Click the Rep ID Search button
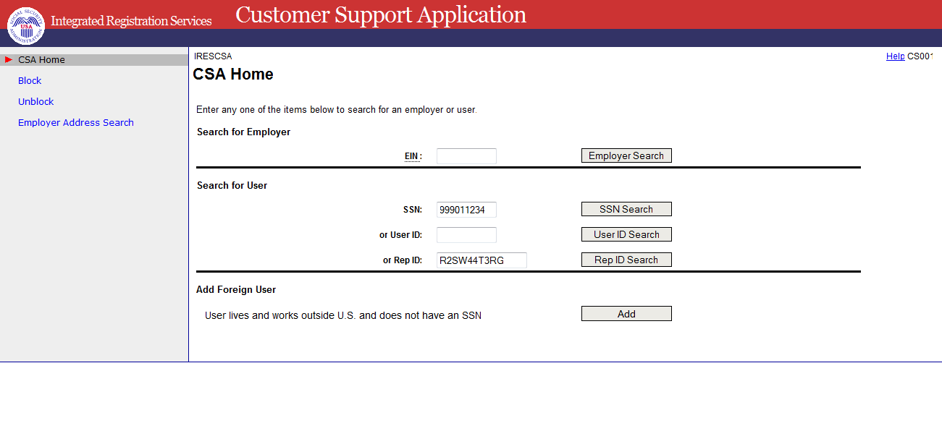Screen dimensions: 942x431 pyautogui.click(x=626, y=260)
